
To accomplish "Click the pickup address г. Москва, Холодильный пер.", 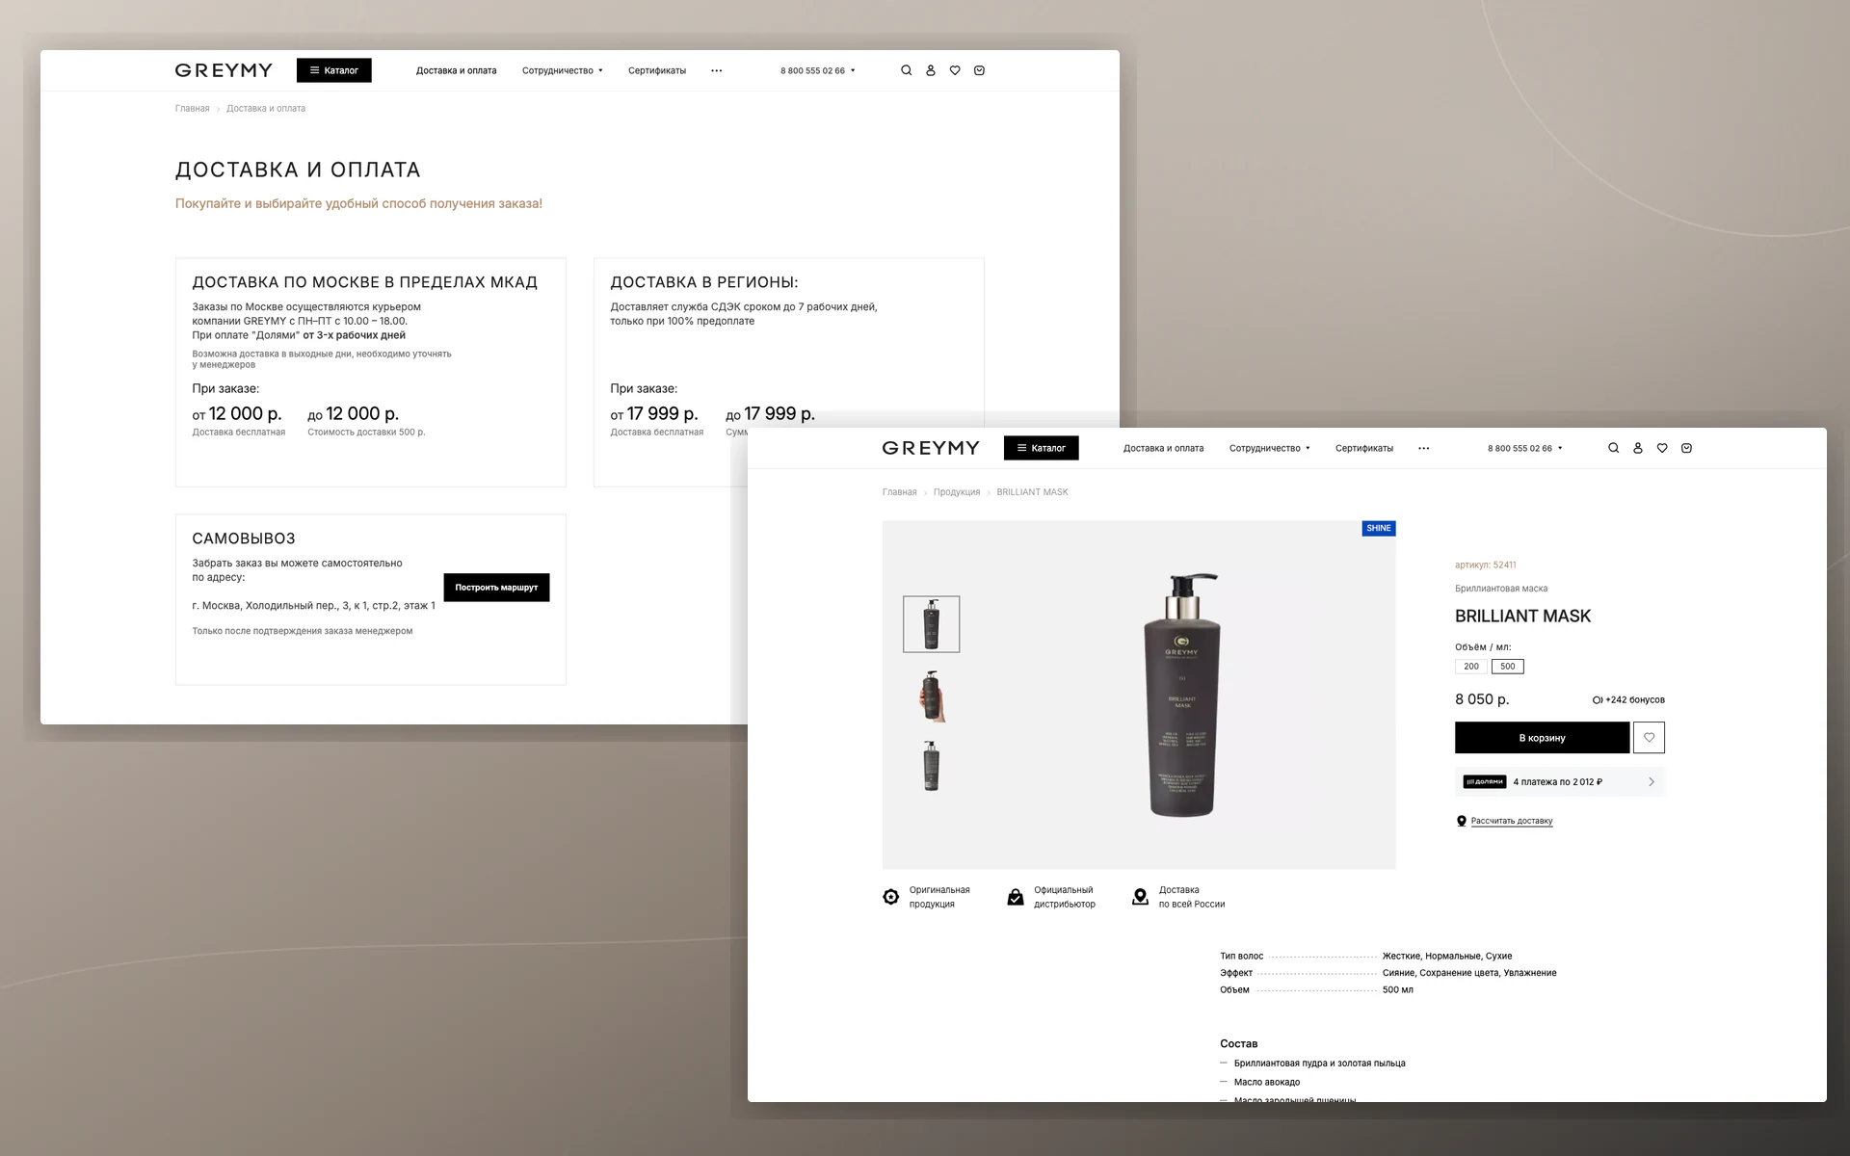I will click(x=313, y=606).
